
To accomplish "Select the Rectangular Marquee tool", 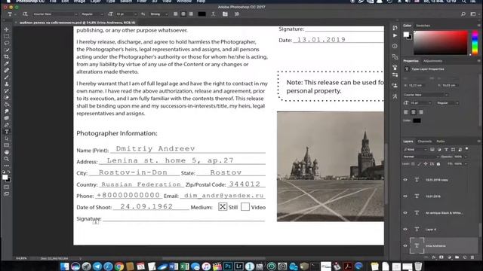I will tap(7, 36).
